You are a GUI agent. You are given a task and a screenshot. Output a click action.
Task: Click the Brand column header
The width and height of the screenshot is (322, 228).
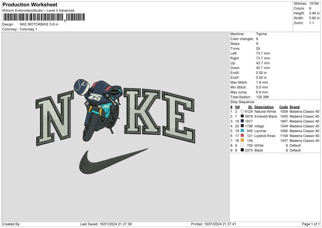point(295,107)
